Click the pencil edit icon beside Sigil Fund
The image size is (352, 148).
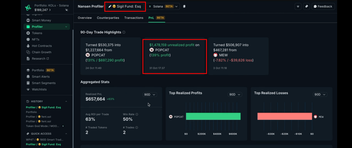(110, 6)
